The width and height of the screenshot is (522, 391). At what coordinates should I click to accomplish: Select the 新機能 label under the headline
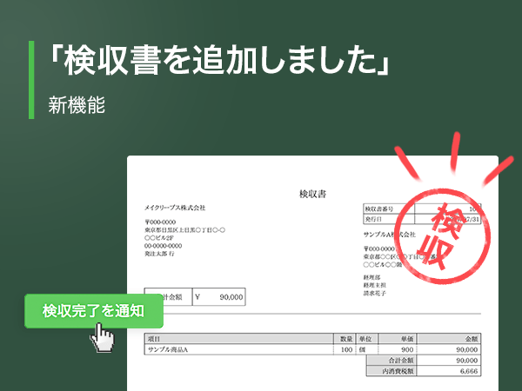pyautogui.click(x=77, y=106)
